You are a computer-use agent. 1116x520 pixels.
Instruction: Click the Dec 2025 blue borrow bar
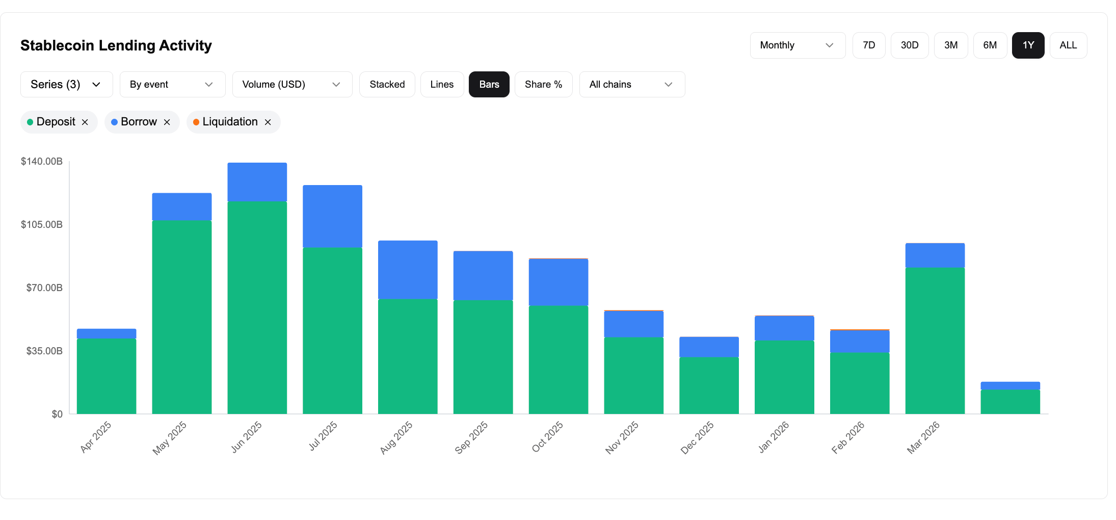tap(709, 347)
